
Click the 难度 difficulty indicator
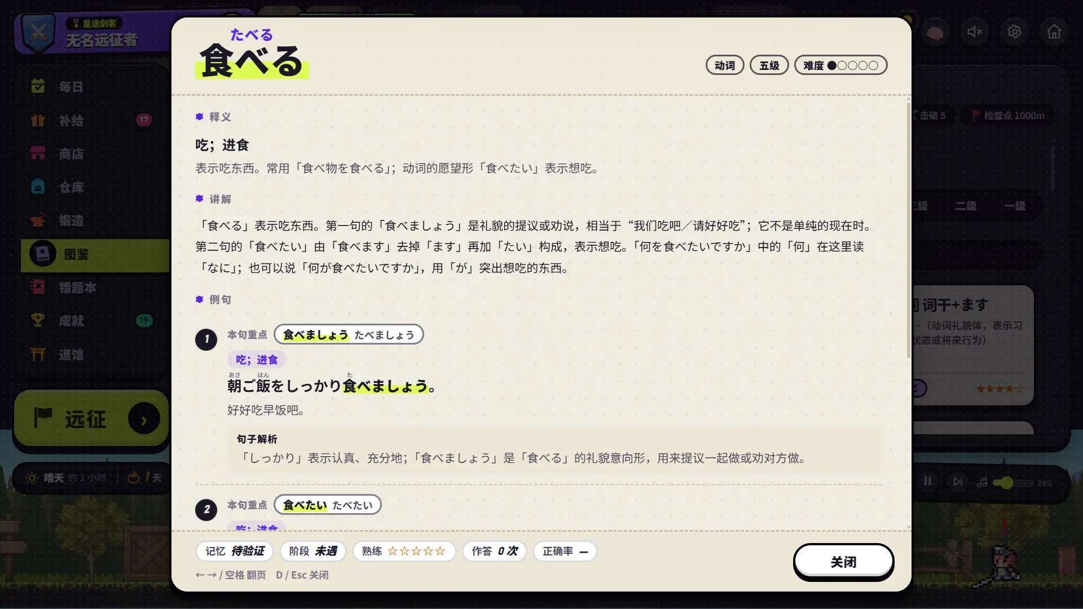pos(840,65)
